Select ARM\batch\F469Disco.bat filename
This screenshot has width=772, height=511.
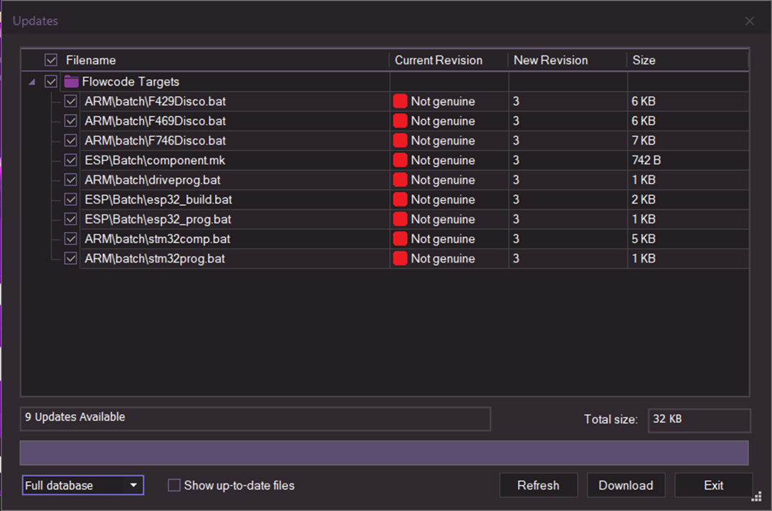tap(155, 121)
